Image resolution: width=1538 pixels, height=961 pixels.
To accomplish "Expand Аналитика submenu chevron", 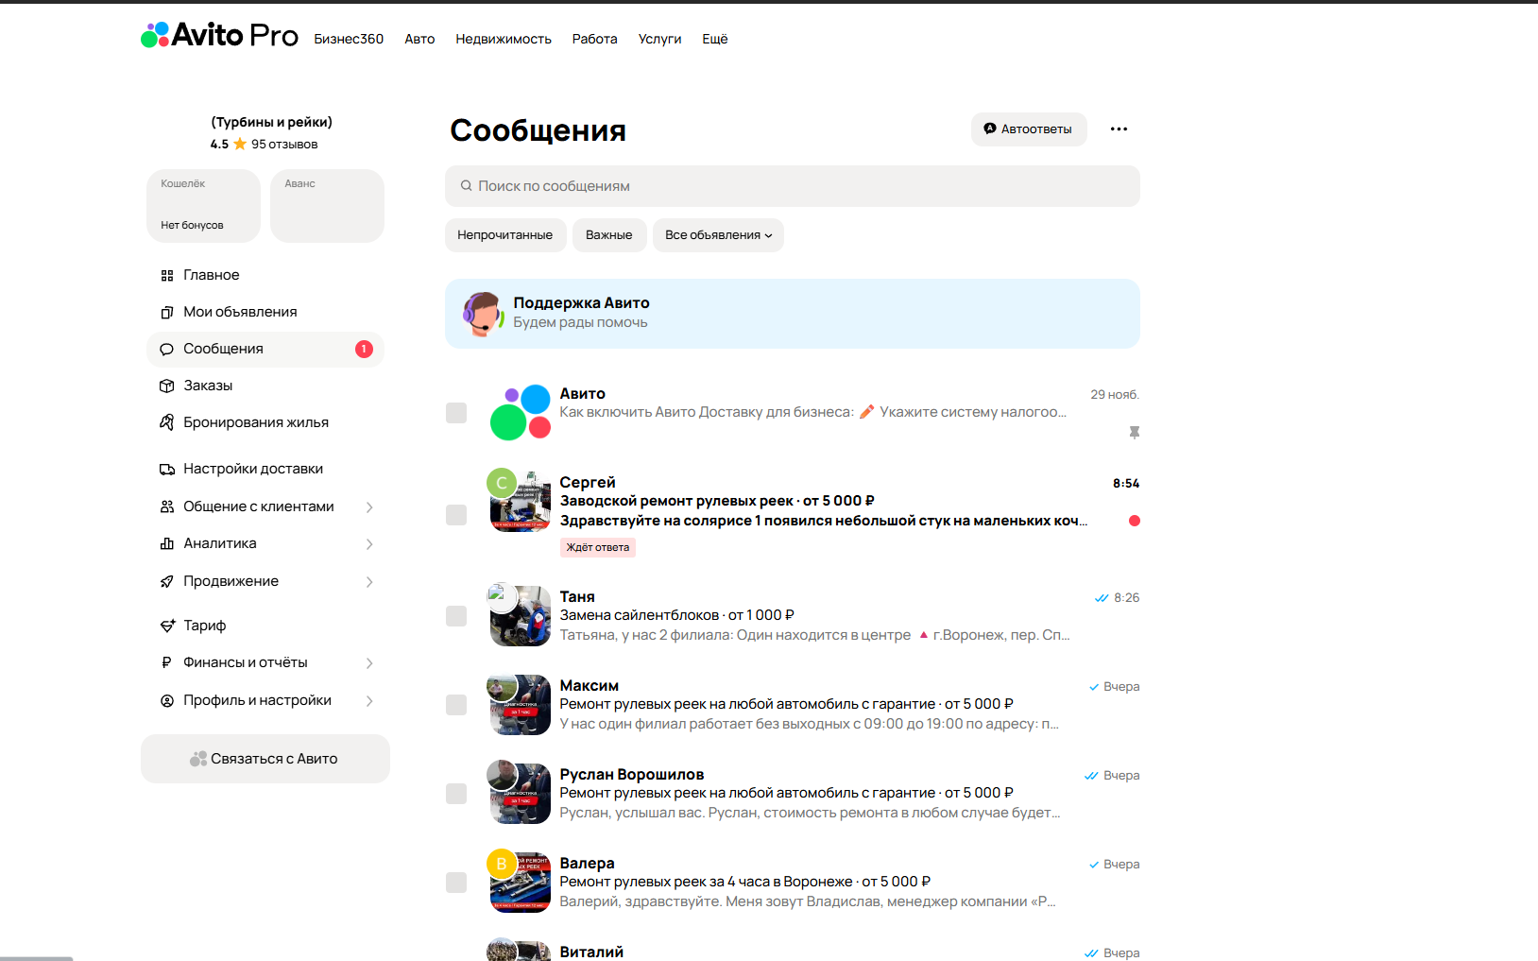I will pos(369,544).
